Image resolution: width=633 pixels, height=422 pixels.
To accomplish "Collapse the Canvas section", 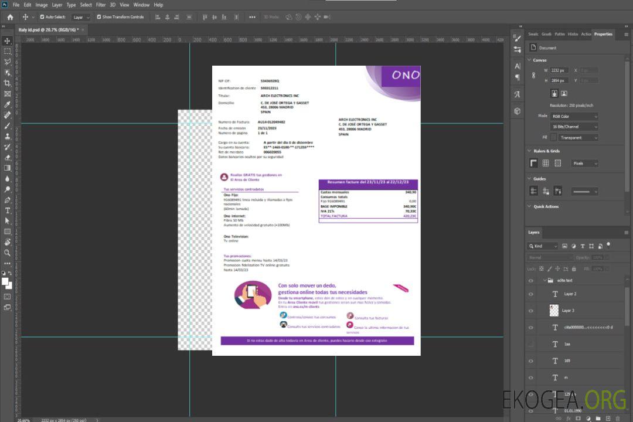I will pos(529,60).
